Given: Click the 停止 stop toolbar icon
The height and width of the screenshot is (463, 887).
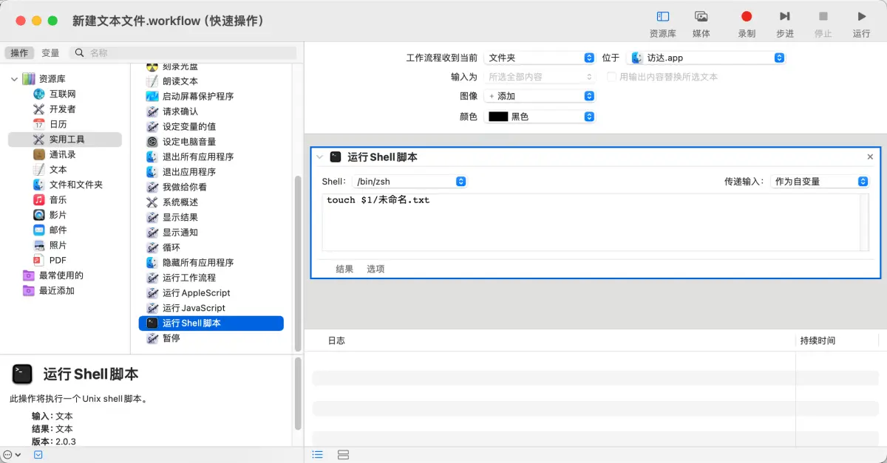Looking at the screenshot, I should pos(823,17).
